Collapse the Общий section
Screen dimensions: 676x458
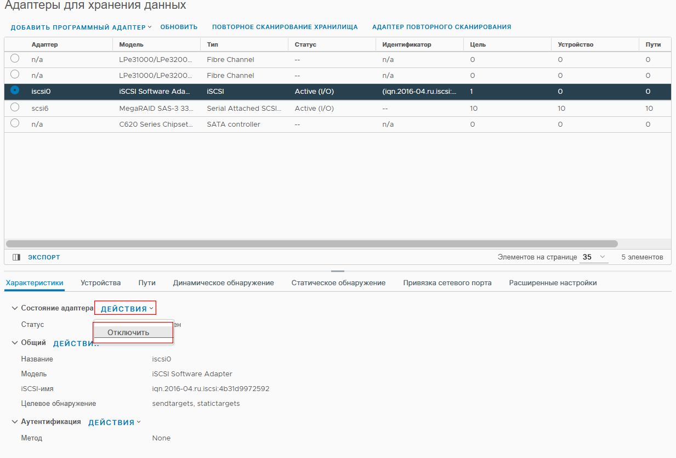click(15, 343)
